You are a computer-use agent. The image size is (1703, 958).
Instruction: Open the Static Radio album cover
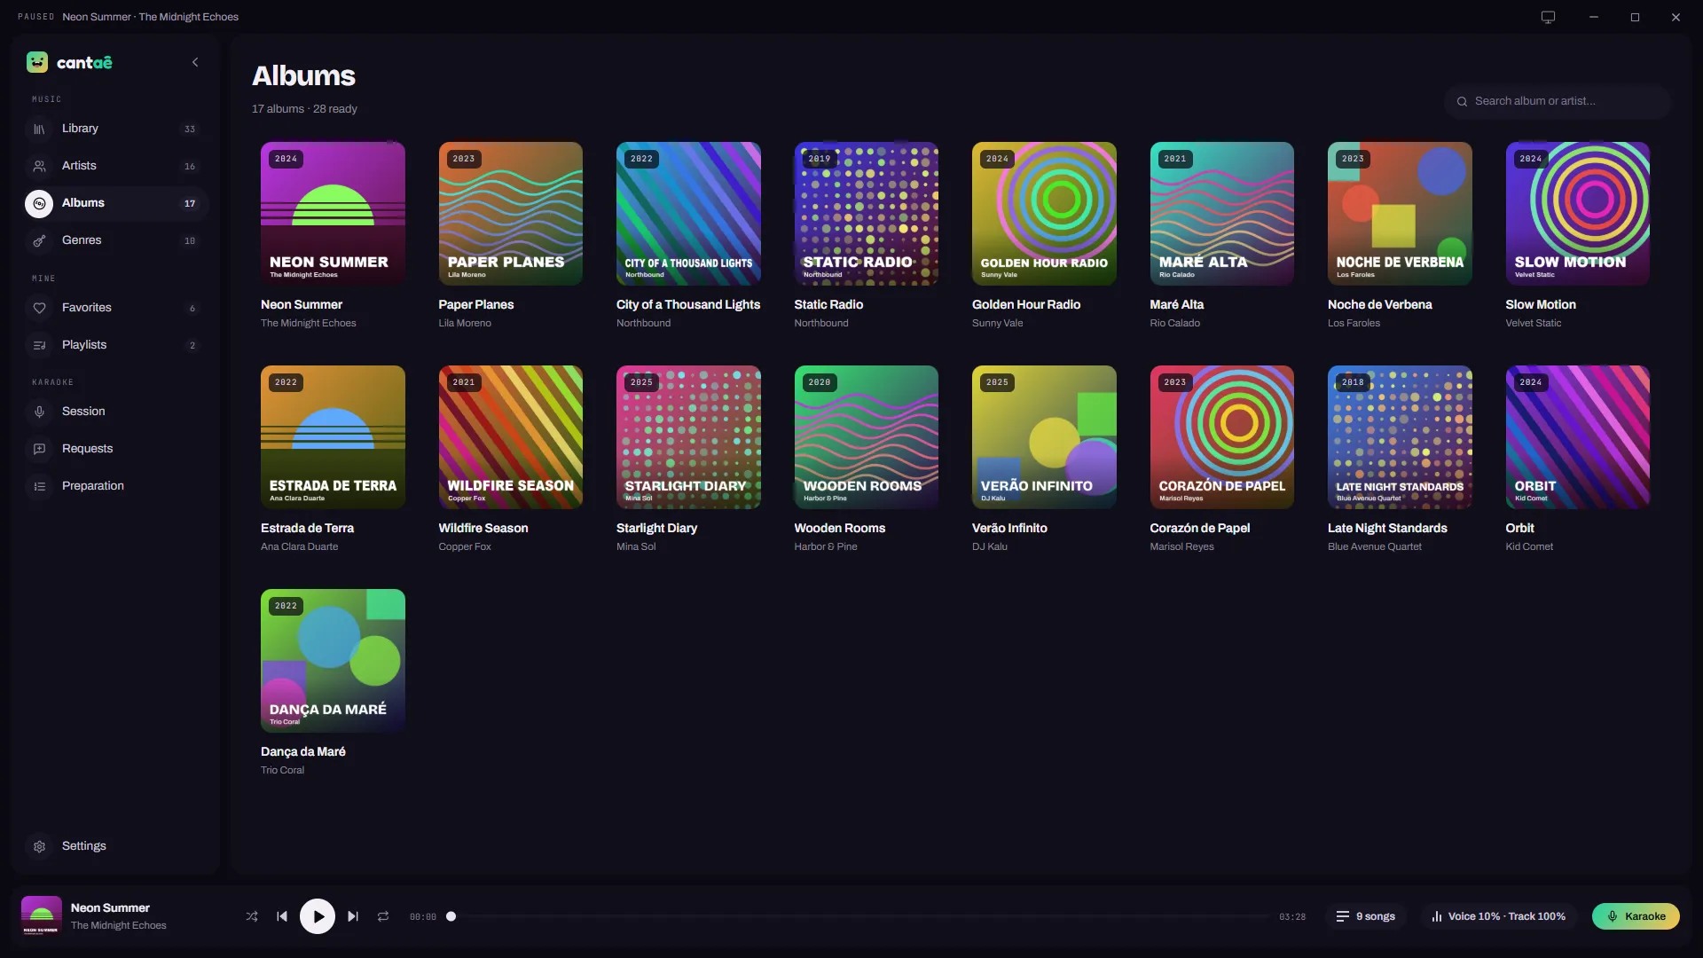866,214
